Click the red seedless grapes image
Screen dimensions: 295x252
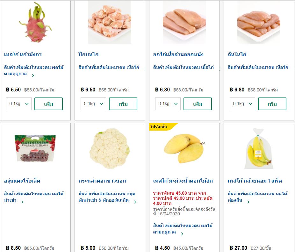pos(35,148)
